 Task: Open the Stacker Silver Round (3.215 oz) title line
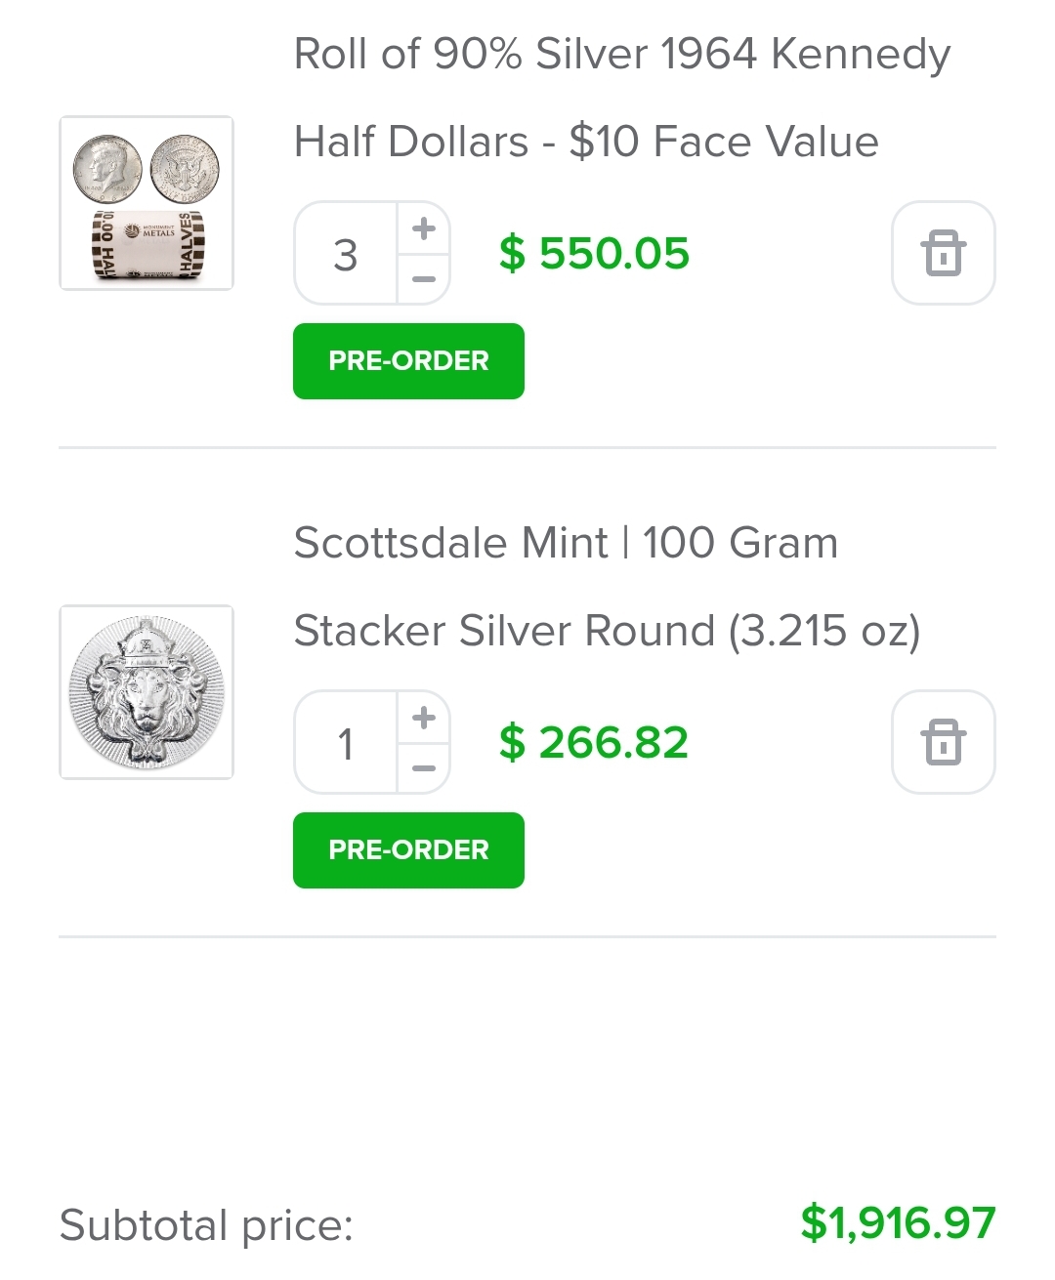[607, 631]
